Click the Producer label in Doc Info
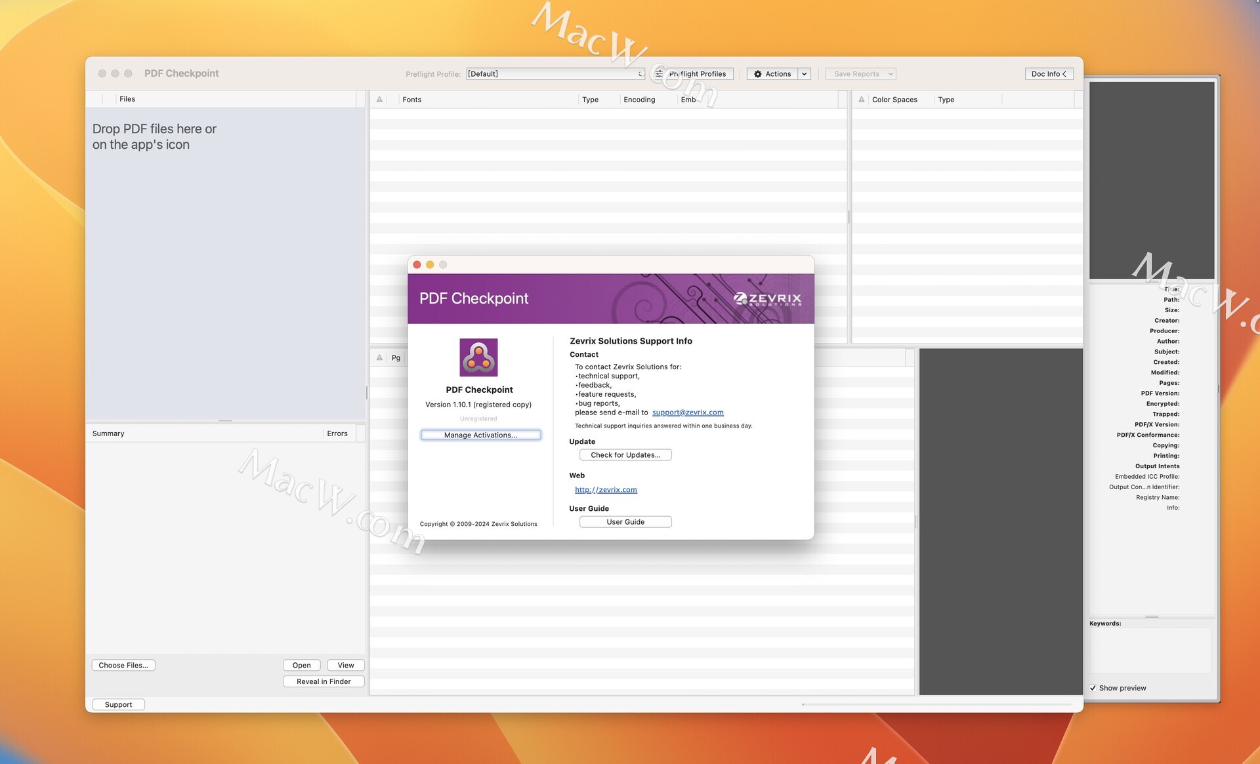 1164,331
